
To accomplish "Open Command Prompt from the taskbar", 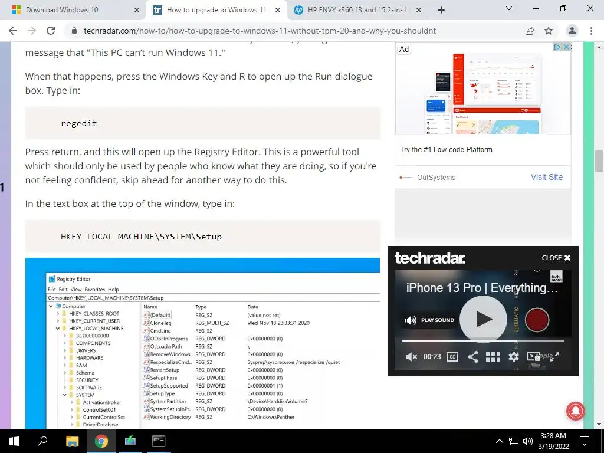I will (x=159, y=441).
